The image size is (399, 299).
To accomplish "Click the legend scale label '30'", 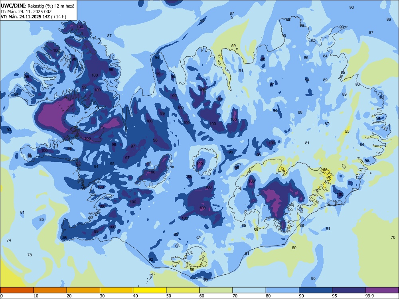I will coord(102,296).
